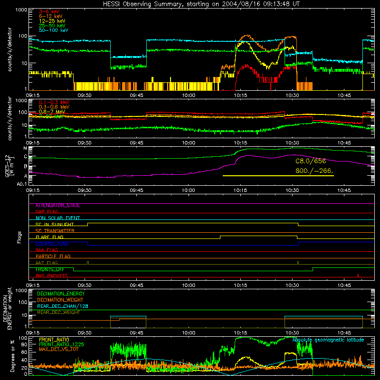The height and width of the screenshot is (380, 380).
Task: Click the "FRONTS_OFF" flag label
Action: (x=50, y=269)
